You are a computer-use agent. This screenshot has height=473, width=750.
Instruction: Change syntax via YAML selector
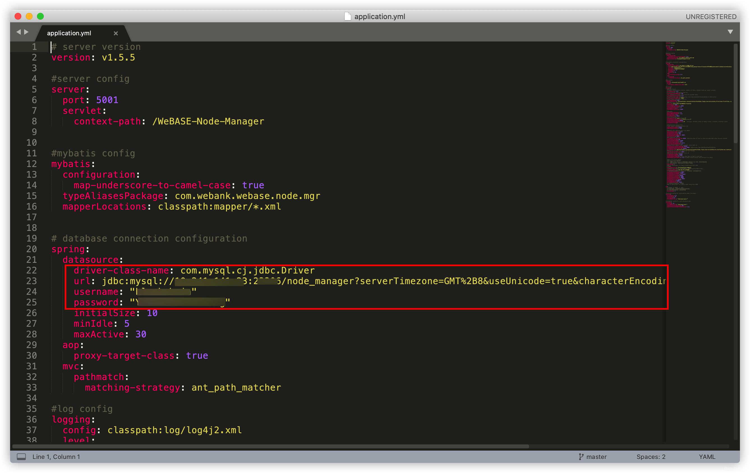(x=707, y=456)
